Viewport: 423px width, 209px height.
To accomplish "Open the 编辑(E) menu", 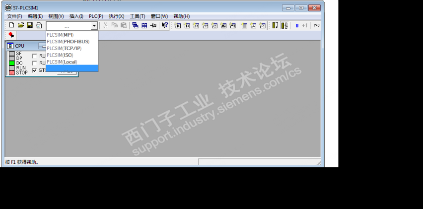I will pos(35,16).
